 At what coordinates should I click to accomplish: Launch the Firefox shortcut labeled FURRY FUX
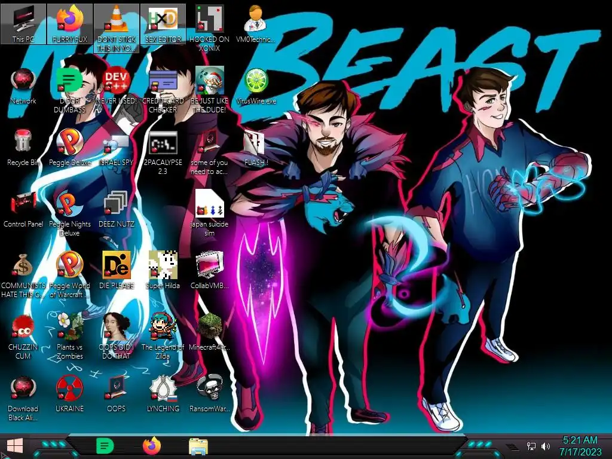tap(70, 24)
